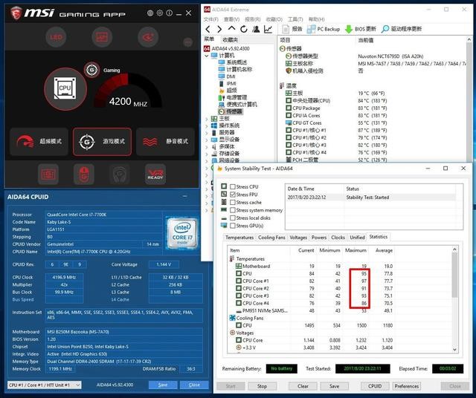
Task: Click the eye rest icon in MSI Gaming App
Action: tap(148, 37)
